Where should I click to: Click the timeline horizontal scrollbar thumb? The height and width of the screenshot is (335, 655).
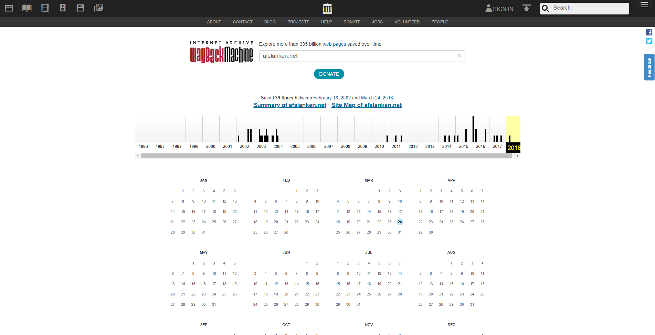click(x=326, y=156)
